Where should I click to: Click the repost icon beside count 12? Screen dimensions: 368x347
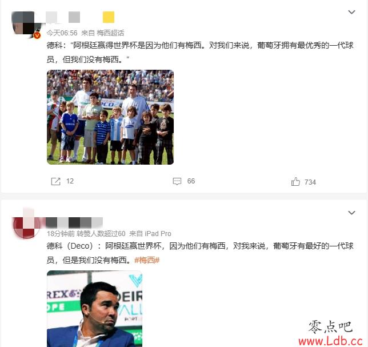click(55, 181)
